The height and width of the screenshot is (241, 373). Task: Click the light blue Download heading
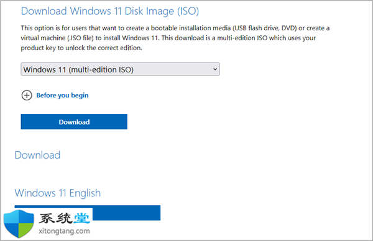coord(37,155)
